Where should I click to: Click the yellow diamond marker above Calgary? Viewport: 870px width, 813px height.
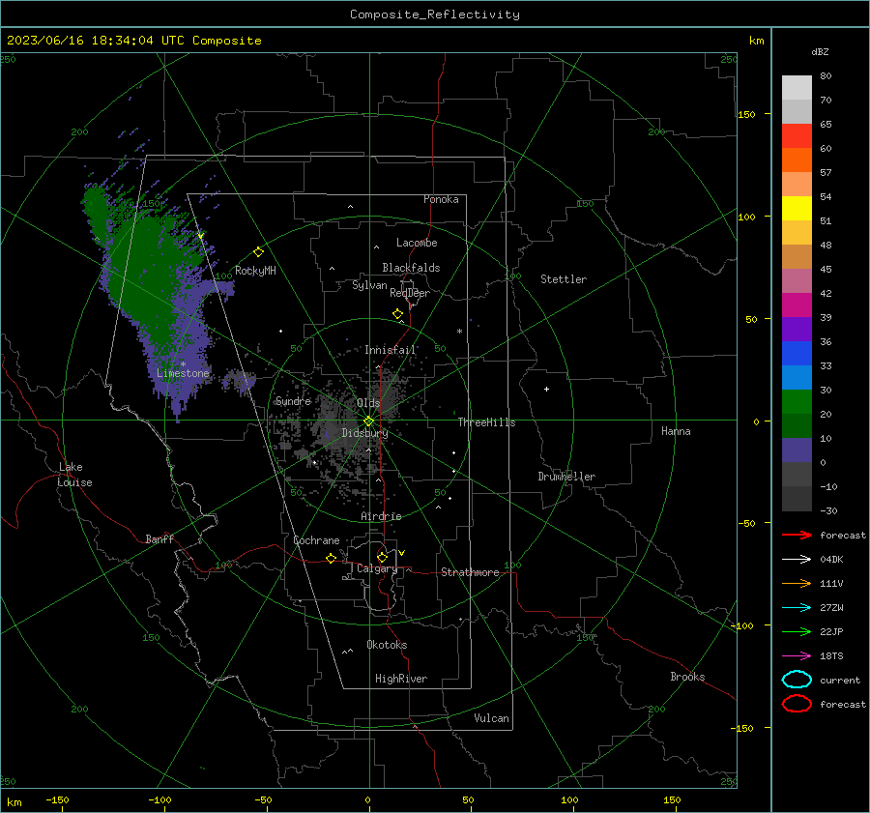click(x=382, y=557)
